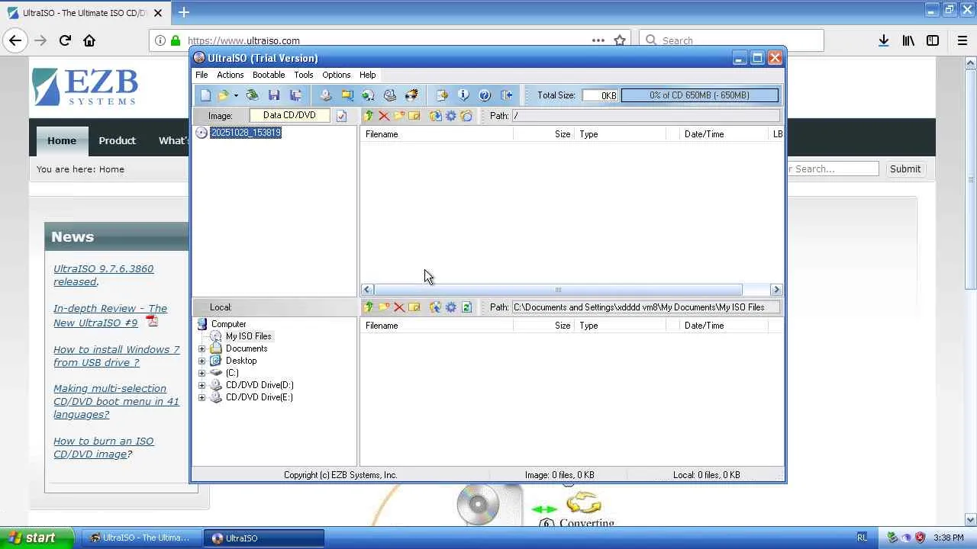The width and height of the screenshot is (977, 549).
Task: Click Add-to-image icon in Local pane toolbar
Action: click(436, 307)
